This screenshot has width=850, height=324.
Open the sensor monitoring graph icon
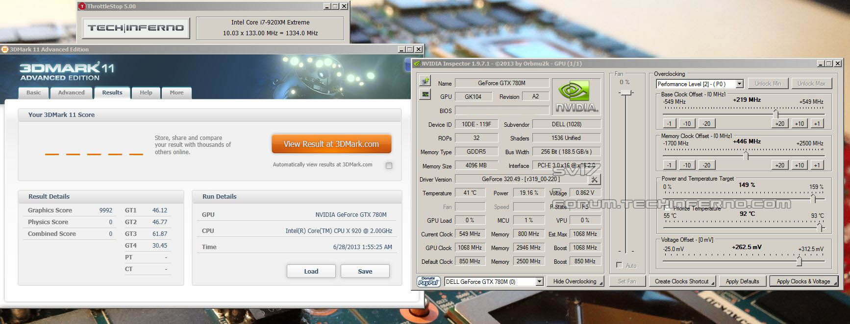pyautogui.click(x=425, y=94)
